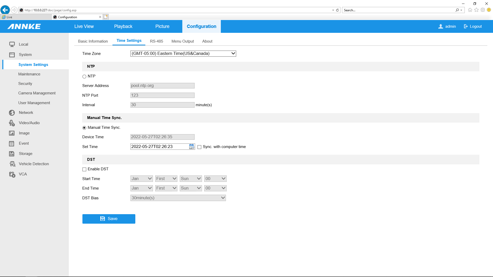Click the Local monitor icon
Viewport: 493px width, 277px height.
[x=12, y=44]
